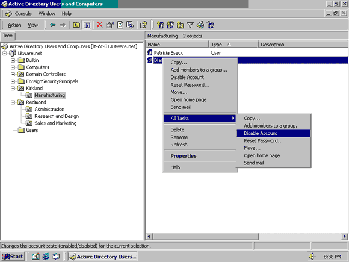Expand the Domain Controllers node
The image size is (349, 262).
coord(13,75)
